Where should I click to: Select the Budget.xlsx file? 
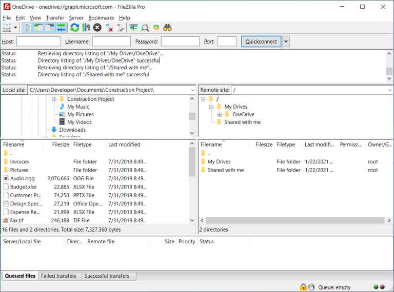[x=95, y=187]
